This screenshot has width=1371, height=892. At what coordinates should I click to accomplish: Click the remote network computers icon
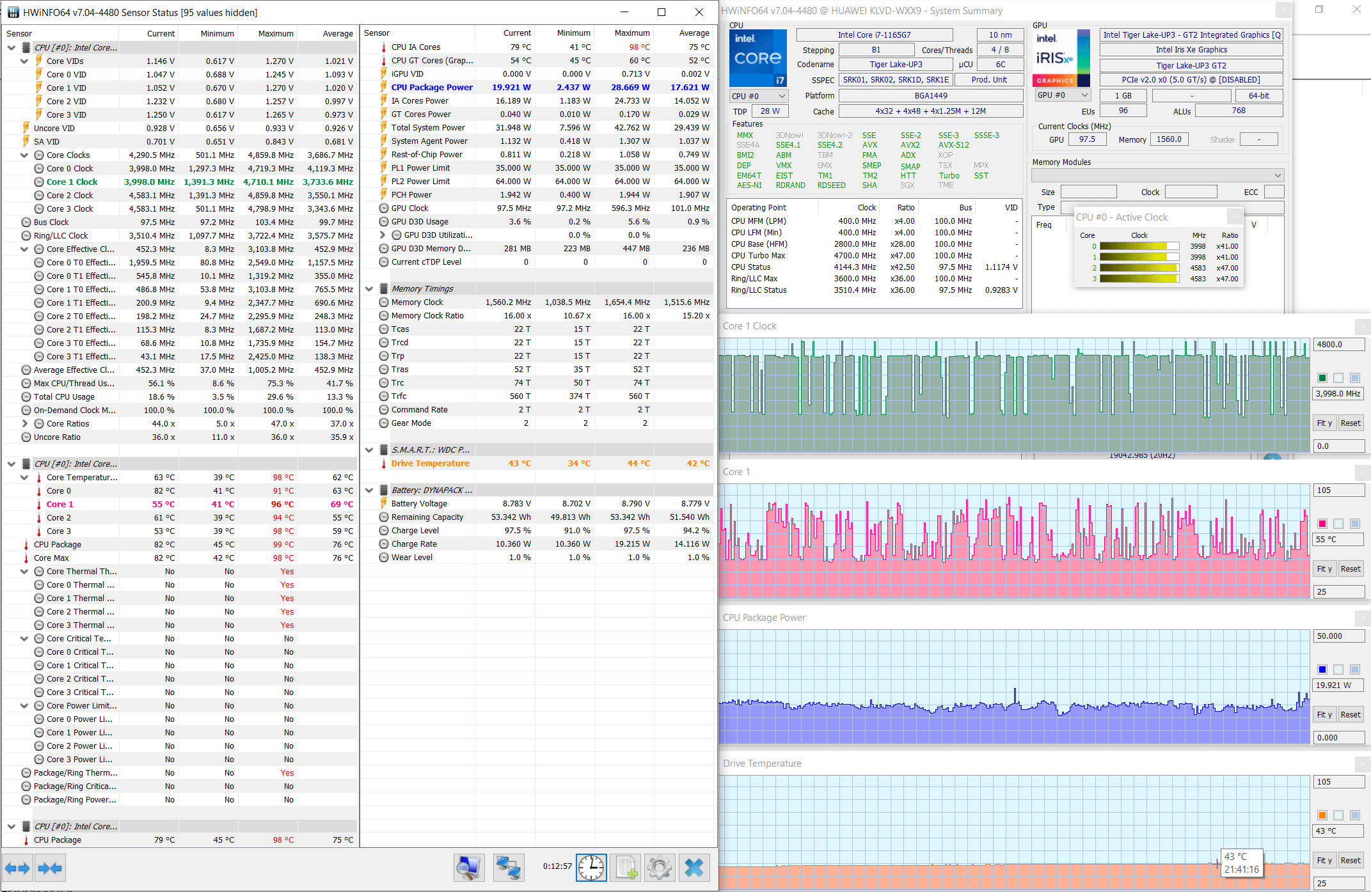coord(509,868)
